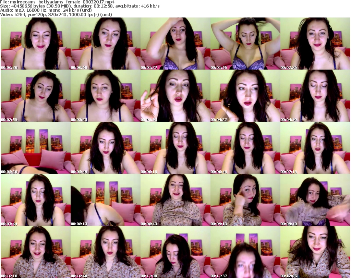Select the thumbnail marked 00:02:55
This screenshot has height=278, width=351.
tap(36, 96)
